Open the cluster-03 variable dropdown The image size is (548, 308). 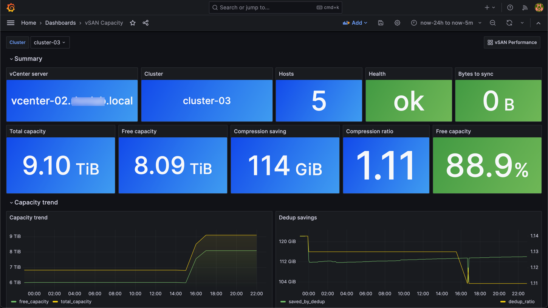point(50,42)
